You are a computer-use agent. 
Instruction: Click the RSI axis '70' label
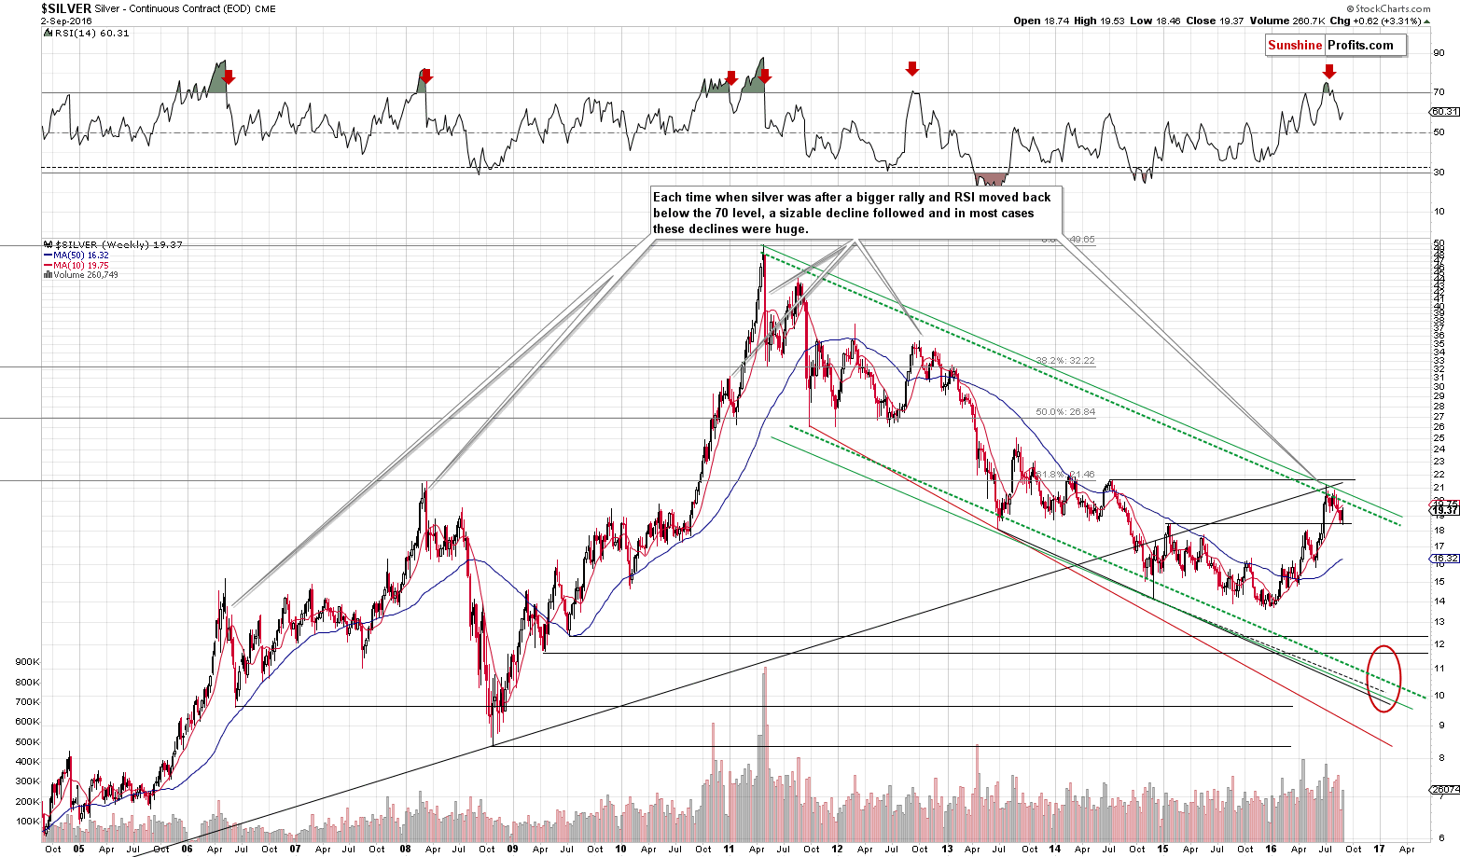(x=1439, y=91)
